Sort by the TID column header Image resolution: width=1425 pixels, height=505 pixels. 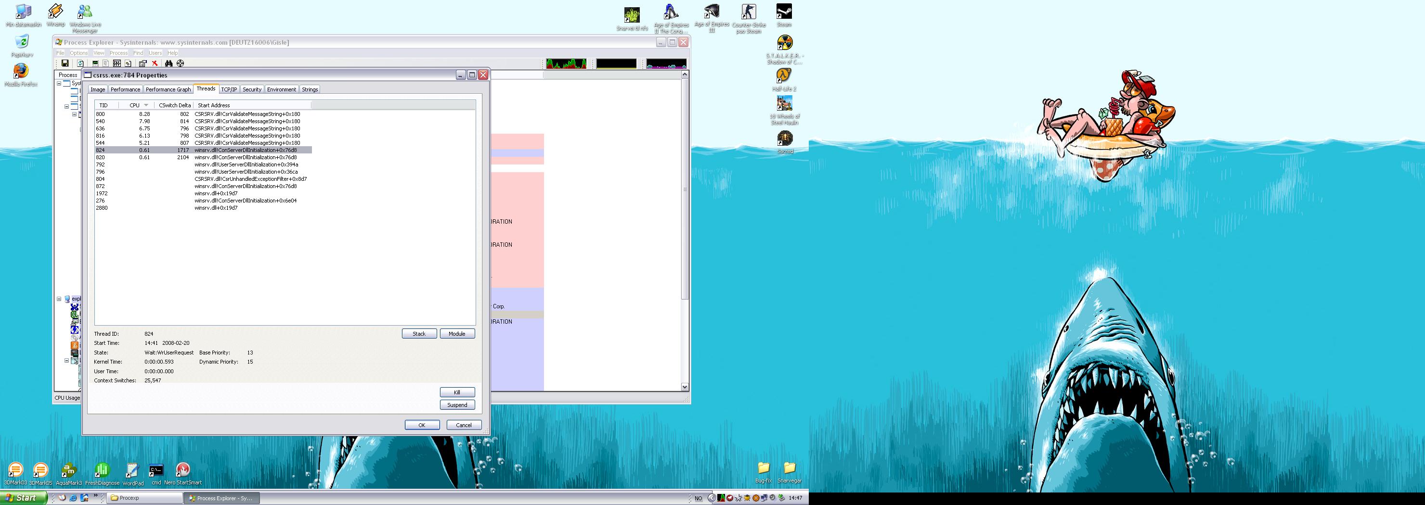(x=107, y=105)
